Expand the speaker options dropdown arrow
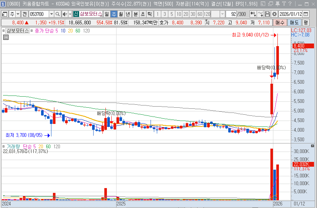Screen dimensions: 317x208 [70, 14]
